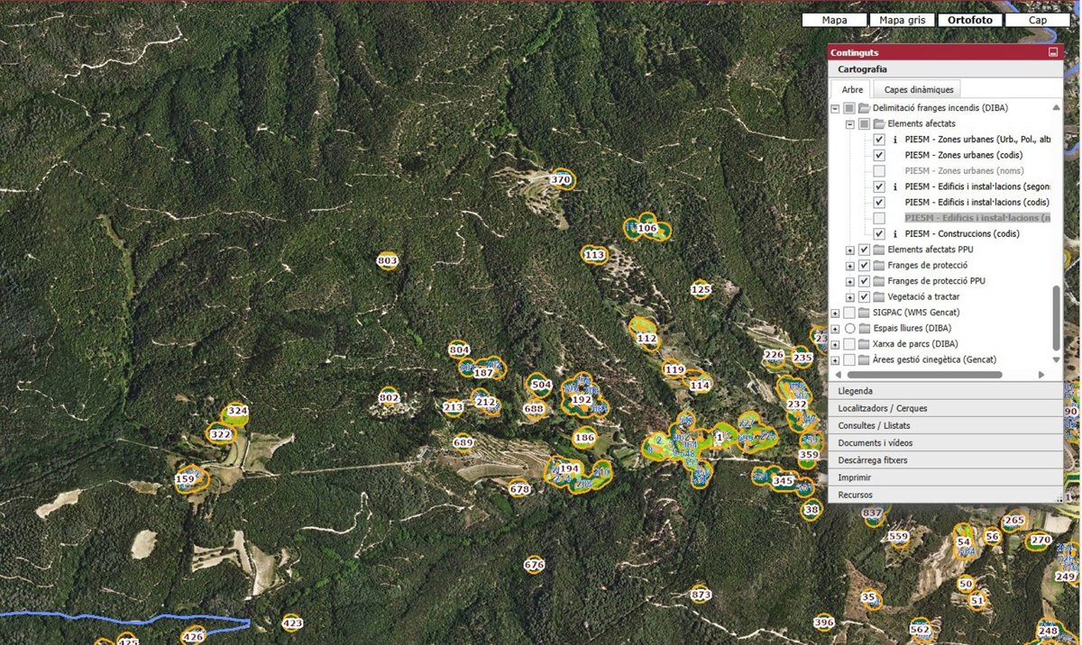This screenshot has width=1082, height=645.
Task: Uncheck PIE5M Zones urbanes (codis) layer
Action: 879,155
